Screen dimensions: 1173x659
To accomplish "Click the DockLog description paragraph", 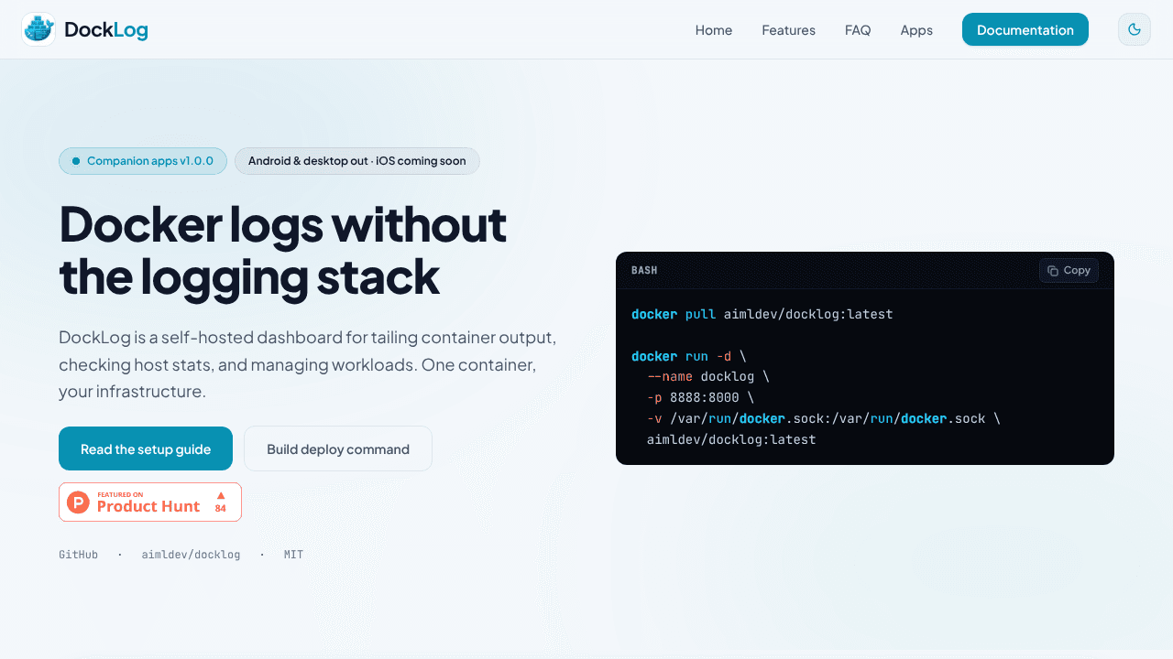I will point(307,364).
